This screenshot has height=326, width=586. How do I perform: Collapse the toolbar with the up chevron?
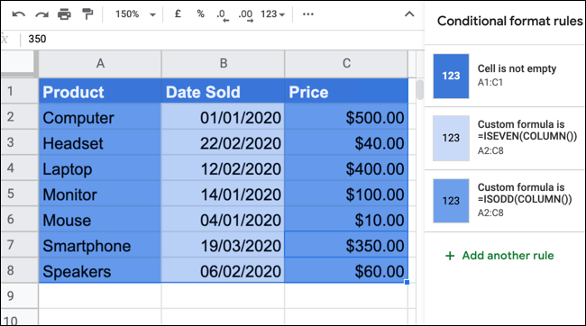point(409,14)
